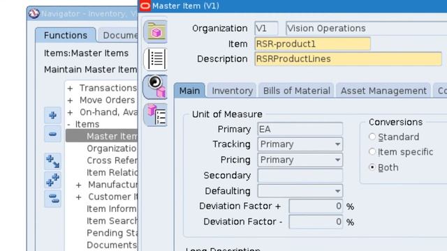Click the Deviation Factor + field

click(316, 206)
